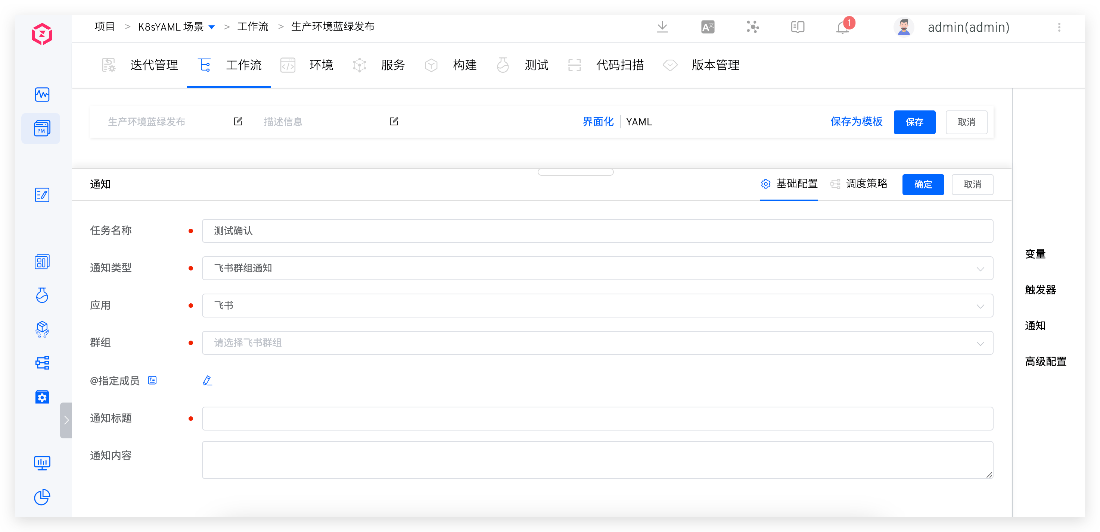Switch the editor view to YAML
The image size is (1100, 532).
tap(639, 122)
